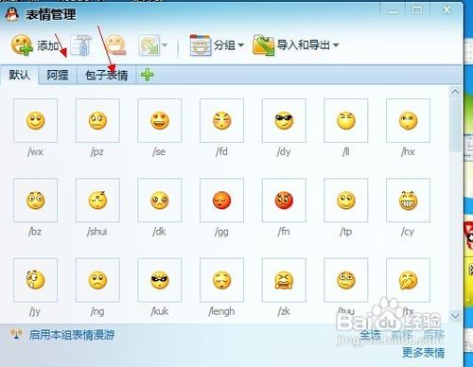Image resolution: width=473 pixels, height=367 pixels.
Task: Select the /fd emoticon
Action: click(x=221, y=120)
